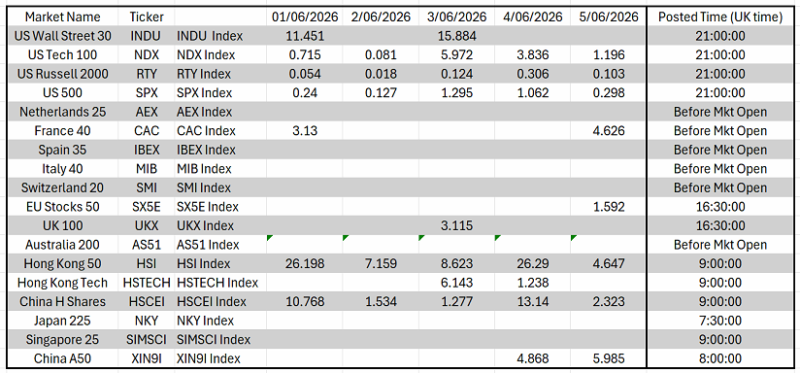Select the 'US Wall Street 30' cell

tap(63, 36)
